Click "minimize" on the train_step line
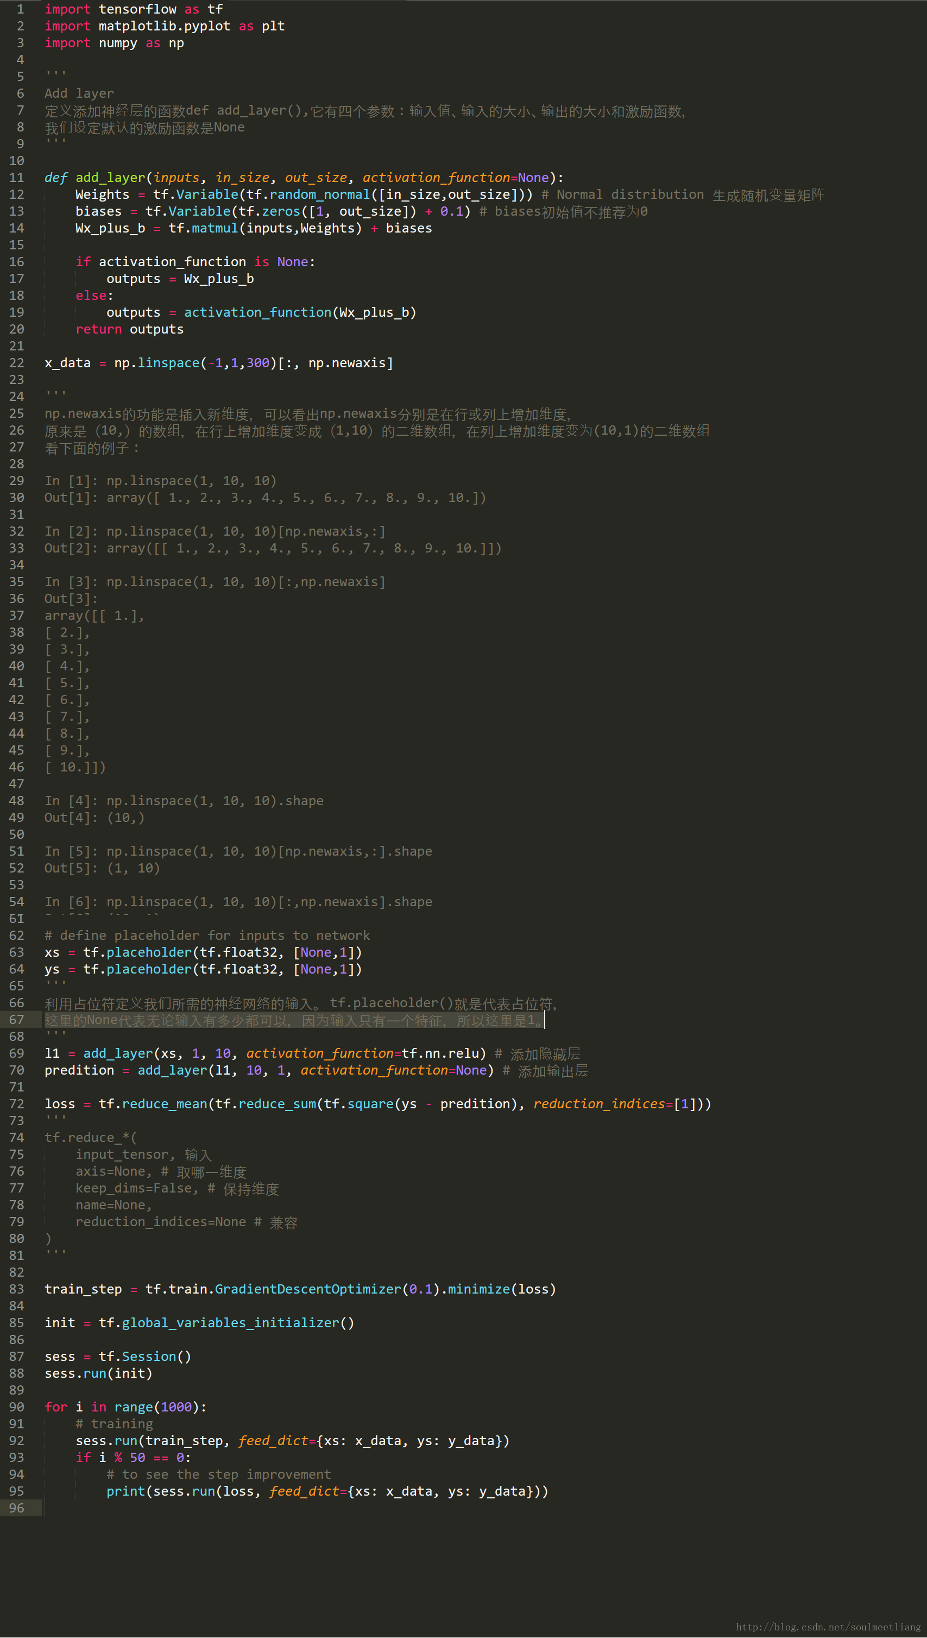The image size is (927, 1638). [479, 1290]
